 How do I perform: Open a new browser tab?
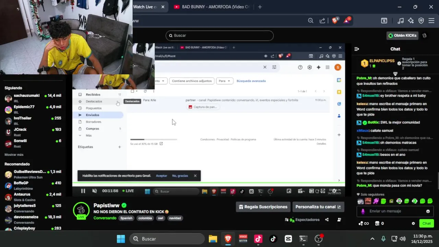tap(260, 7)
